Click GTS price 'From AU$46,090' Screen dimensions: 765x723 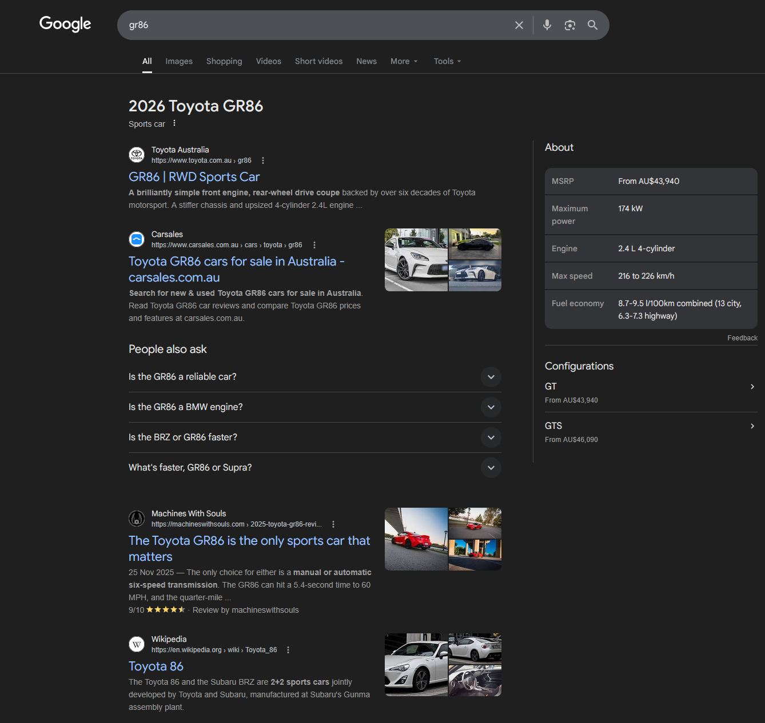571,440
